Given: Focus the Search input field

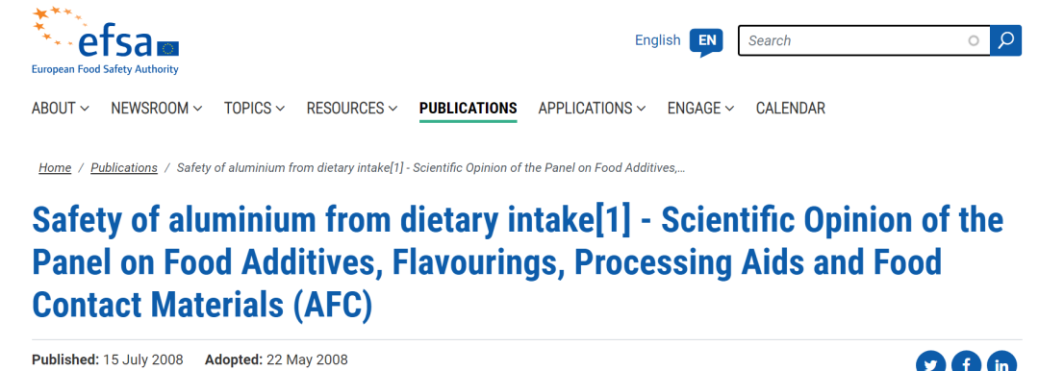Looking at the screenshot, I should 856,40.
